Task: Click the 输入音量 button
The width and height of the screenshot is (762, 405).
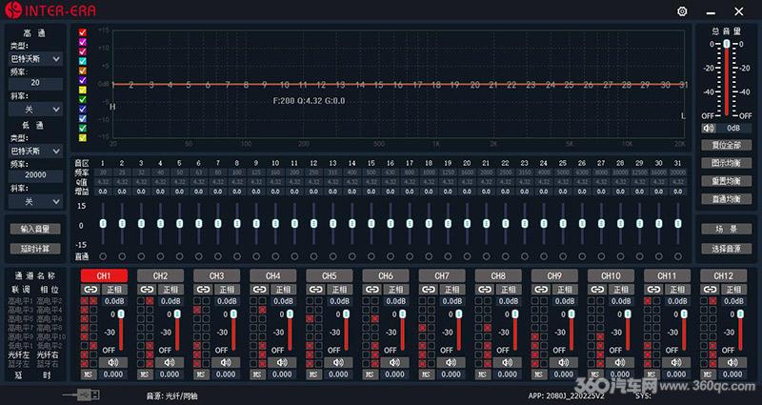Action: click(35, 229)
